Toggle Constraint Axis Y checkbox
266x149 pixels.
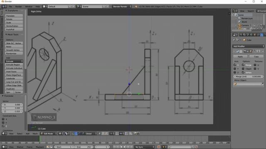tap(3, 123)
